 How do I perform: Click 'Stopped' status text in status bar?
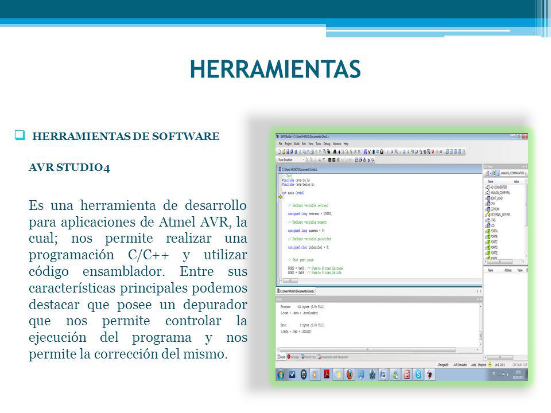(x=482, y=365)
